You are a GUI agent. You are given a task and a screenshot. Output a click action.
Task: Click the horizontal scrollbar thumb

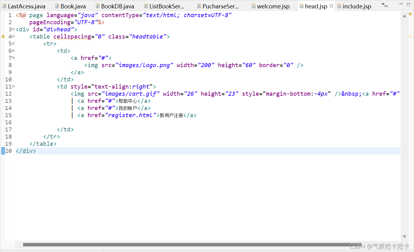coord(192,245)
